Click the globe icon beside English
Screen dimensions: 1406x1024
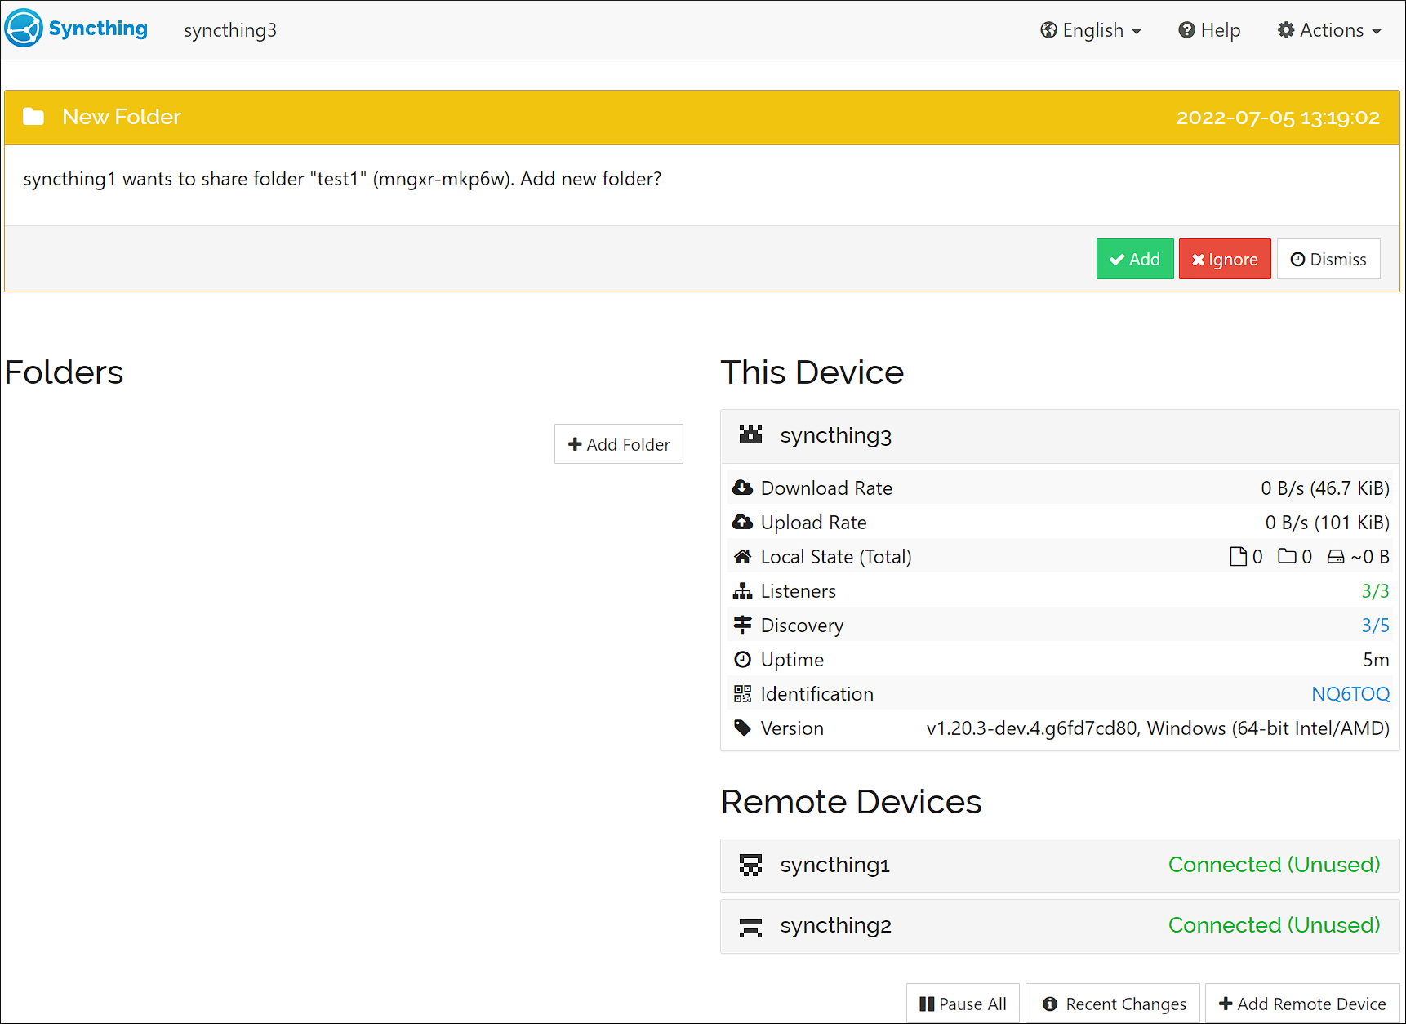pos(1048,30)
